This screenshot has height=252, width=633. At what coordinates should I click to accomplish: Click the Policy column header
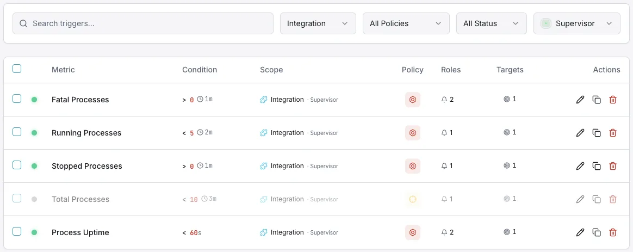coord(413,70)
